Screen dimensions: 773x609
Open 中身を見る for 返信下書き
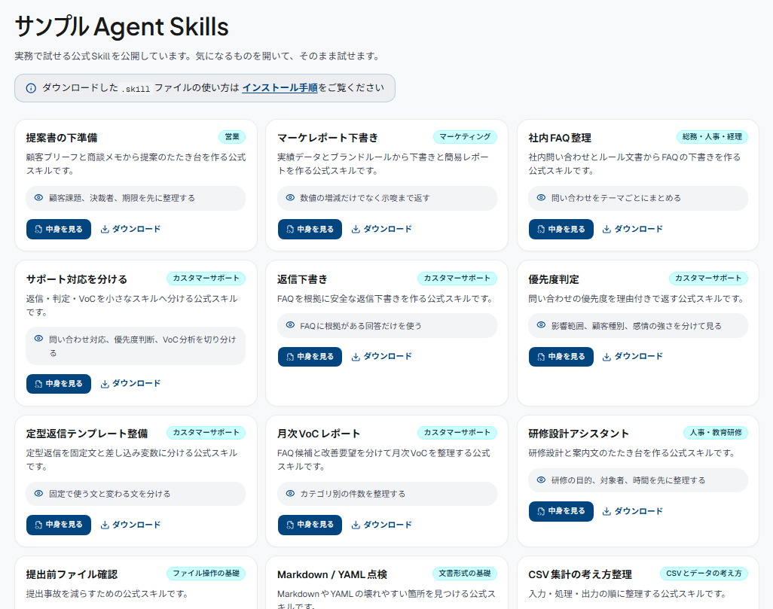(x=310, y=357)
